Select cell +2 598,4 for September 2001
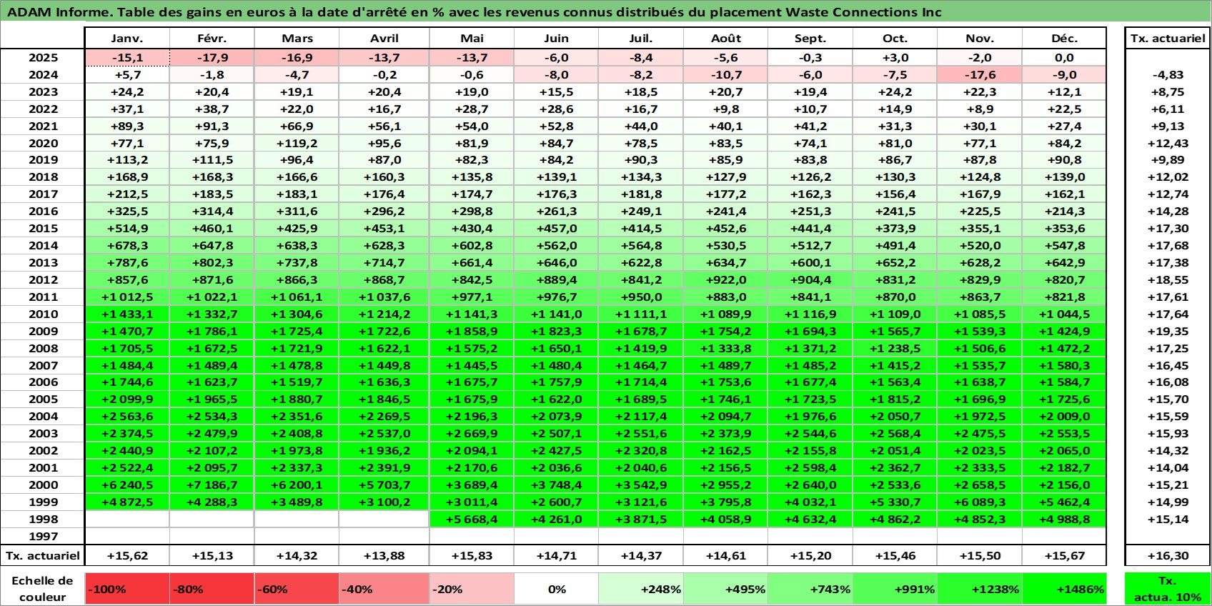The height and width of the screenshot is (606, 1212). click(810, 467)
